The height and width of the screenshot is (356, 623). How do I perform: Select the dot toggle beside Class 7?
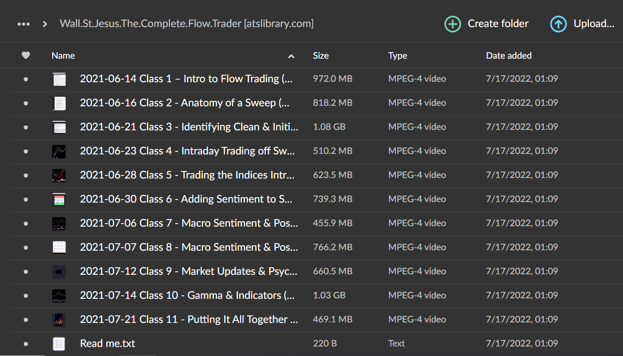pos(26,223)
